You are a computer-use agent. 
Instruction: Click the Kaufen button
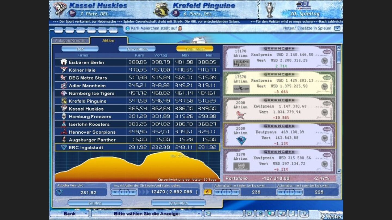pyautogui.click(x=95, y=203)
